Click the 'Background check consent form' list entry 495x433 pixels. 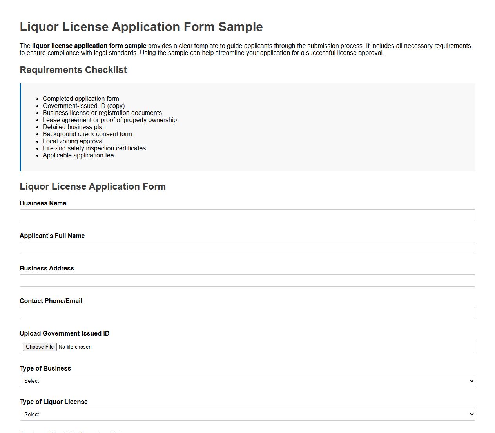(87, 134)
